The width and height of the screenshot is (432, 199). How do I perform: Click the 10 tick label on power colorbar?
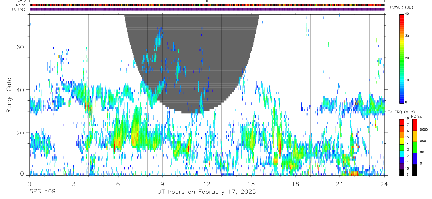tap(407, 80)
